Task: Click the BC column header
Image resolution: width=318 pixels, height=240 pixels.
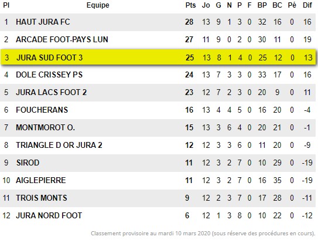Action: 277,5
